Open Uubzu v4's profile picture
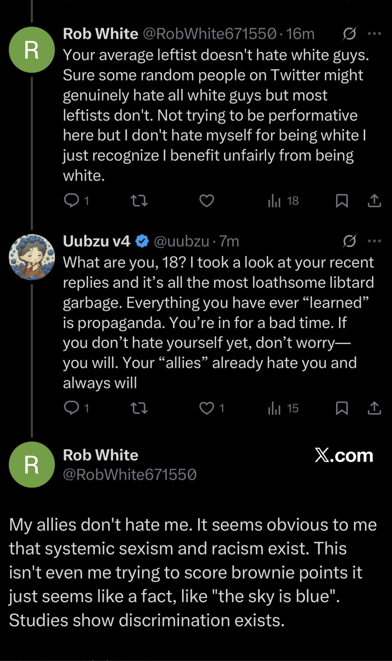This screenshot has width=392, height=661. pos(32,257)
